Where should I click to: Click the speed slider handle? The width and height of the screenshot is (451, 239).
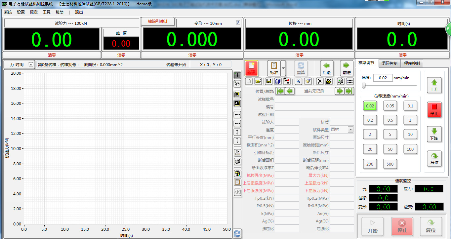click(x=364, y=86)
